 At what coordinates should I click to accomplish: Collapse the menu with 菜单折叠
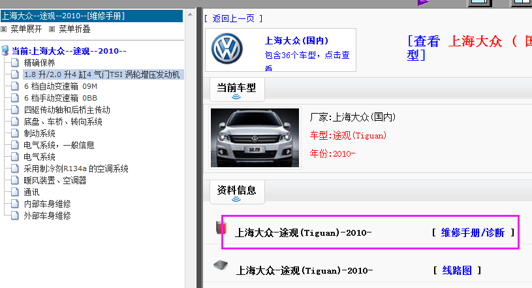tap(74, 29)
